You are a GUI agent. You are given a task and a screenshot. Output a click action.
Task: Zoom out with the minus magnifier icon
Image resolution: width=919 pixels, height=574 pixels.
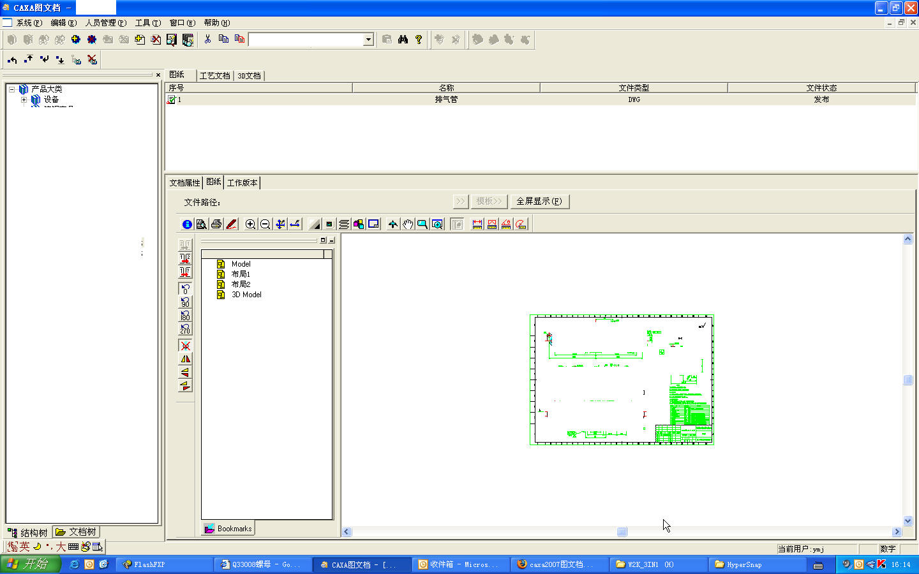[265, 224]
